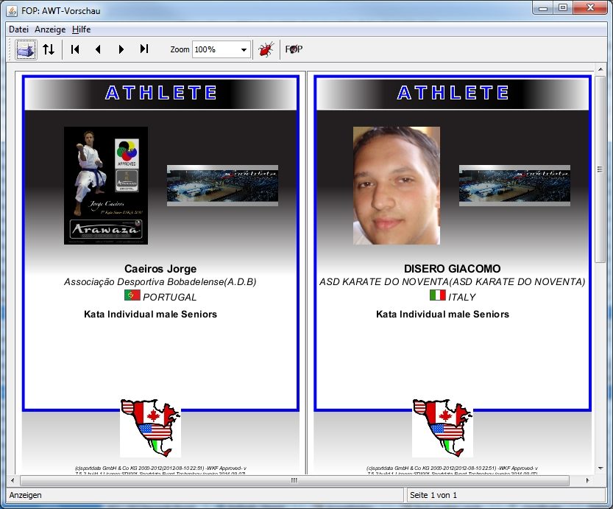Click the Zoom label in the toolbar

(180, 49)
